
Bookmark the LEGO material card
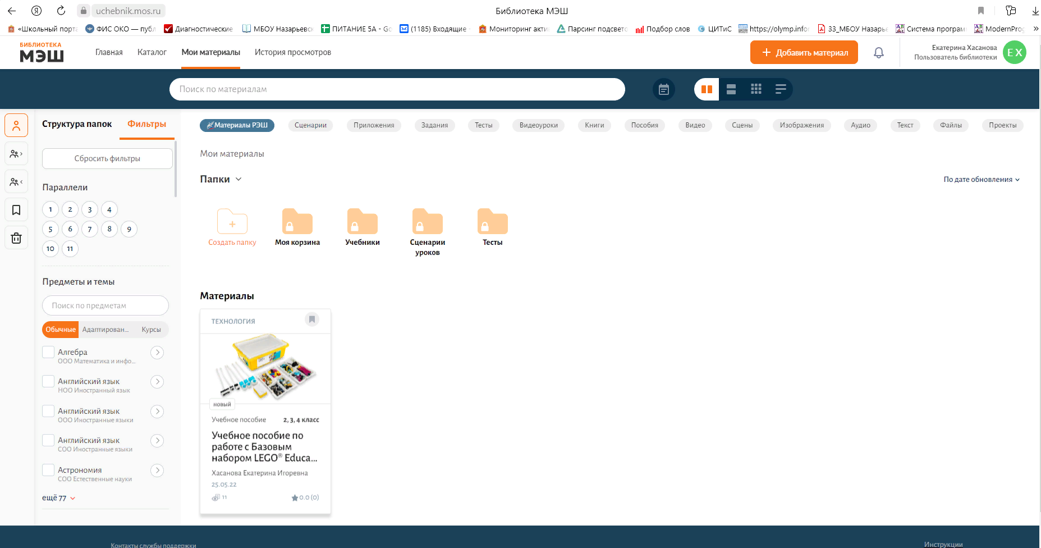[312, 319]
